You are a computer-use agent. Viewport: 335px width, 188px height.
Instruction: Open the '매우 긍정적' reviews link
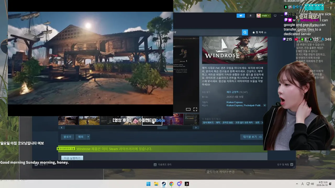click(232, 92)
